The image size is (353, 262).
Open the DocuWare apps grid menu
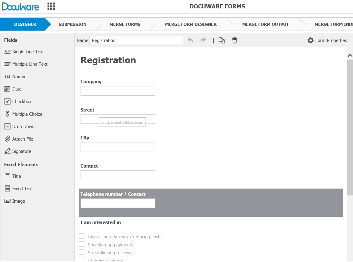point(51,6)
